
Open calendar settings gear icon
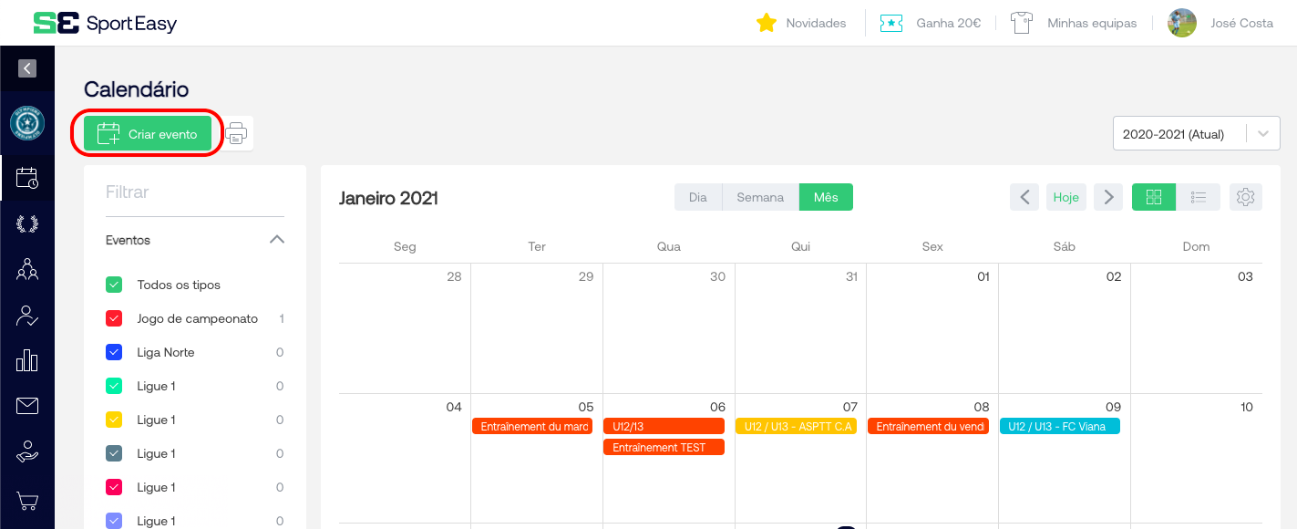pos(1246,197)
